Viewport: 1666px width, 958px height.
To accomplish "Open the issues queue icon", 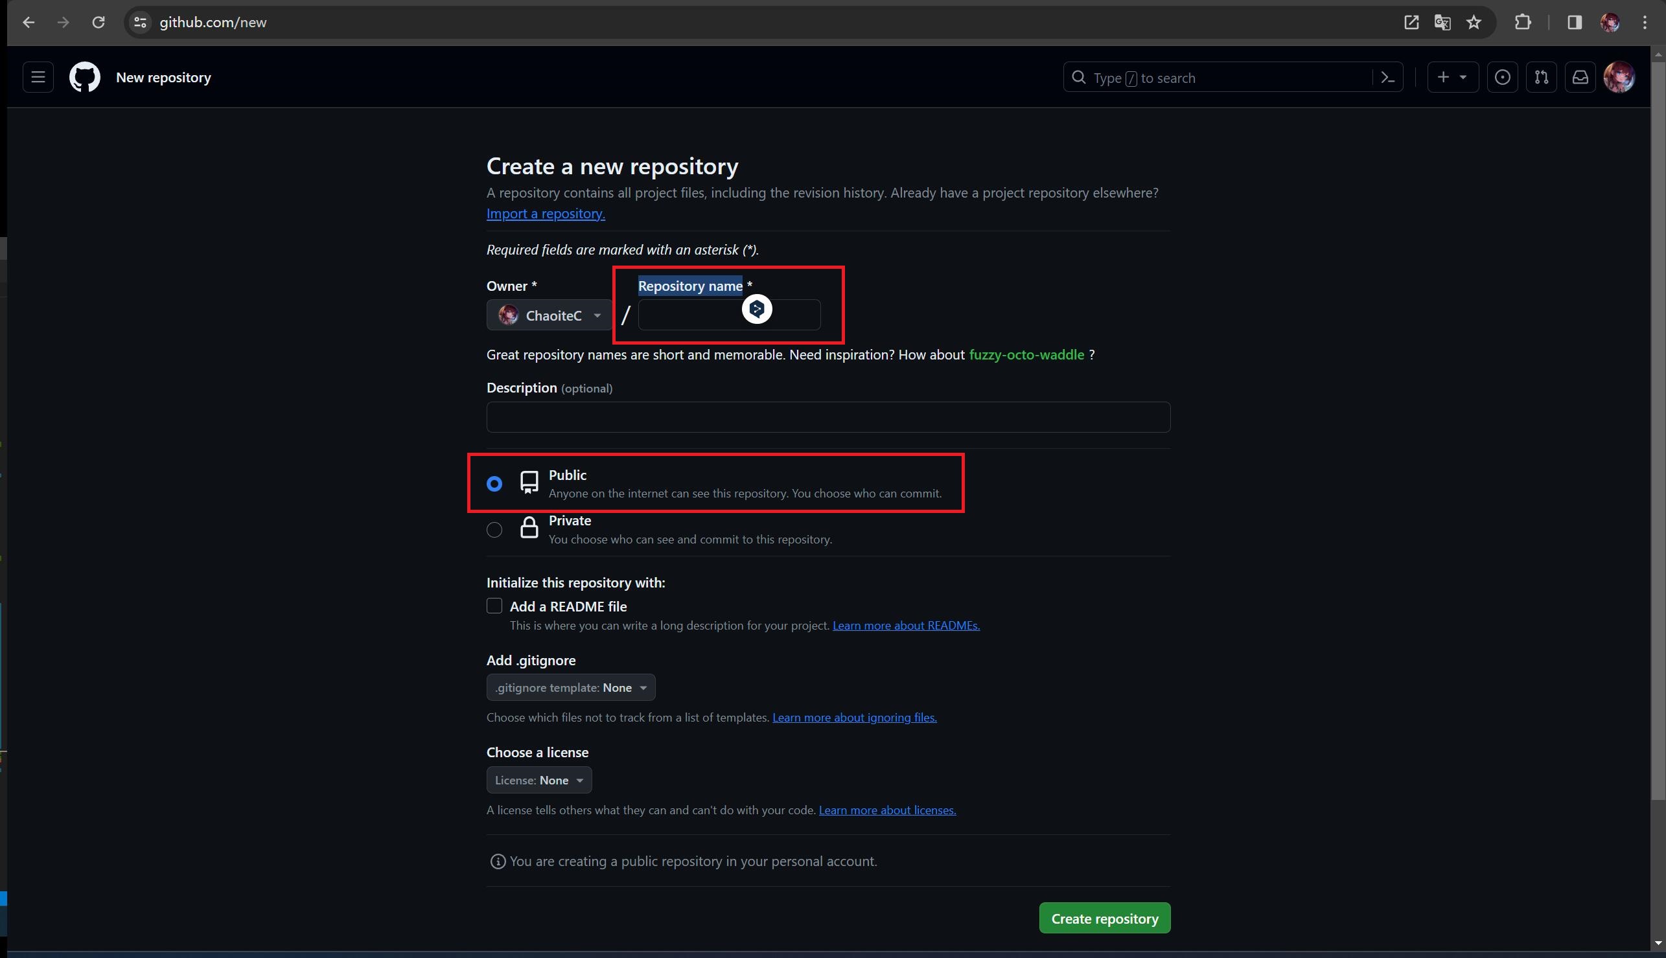I will pos(1502,76).
